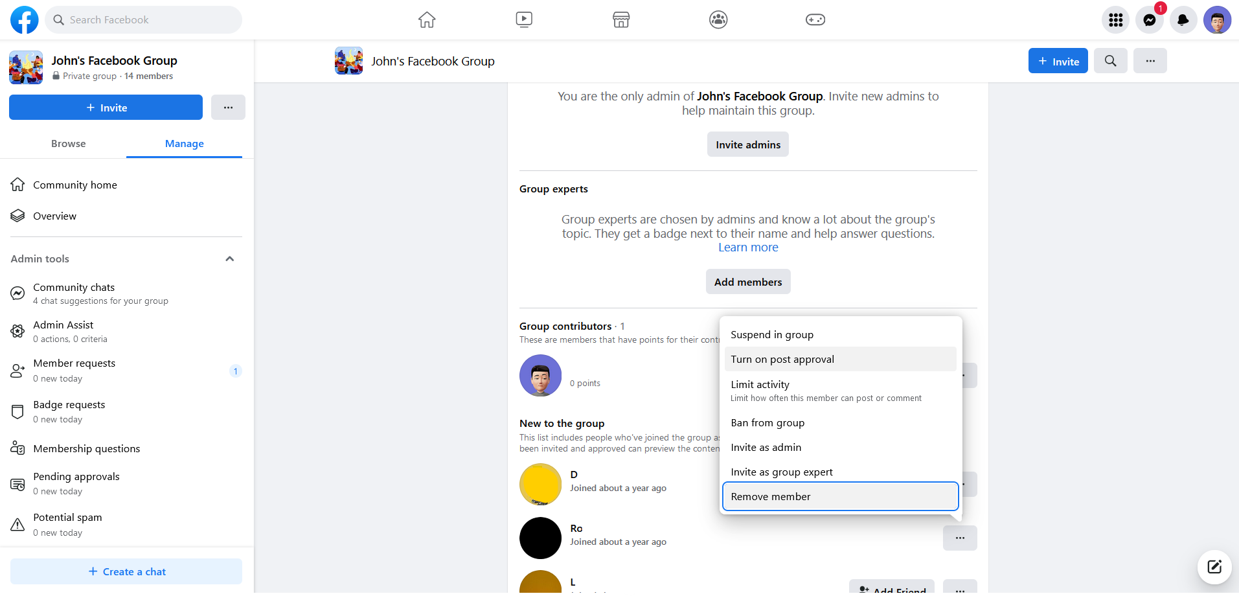This screenshot has height=596, width=1239.
Task: Open the sidebar three-dot options button
Action: point(228,108)
